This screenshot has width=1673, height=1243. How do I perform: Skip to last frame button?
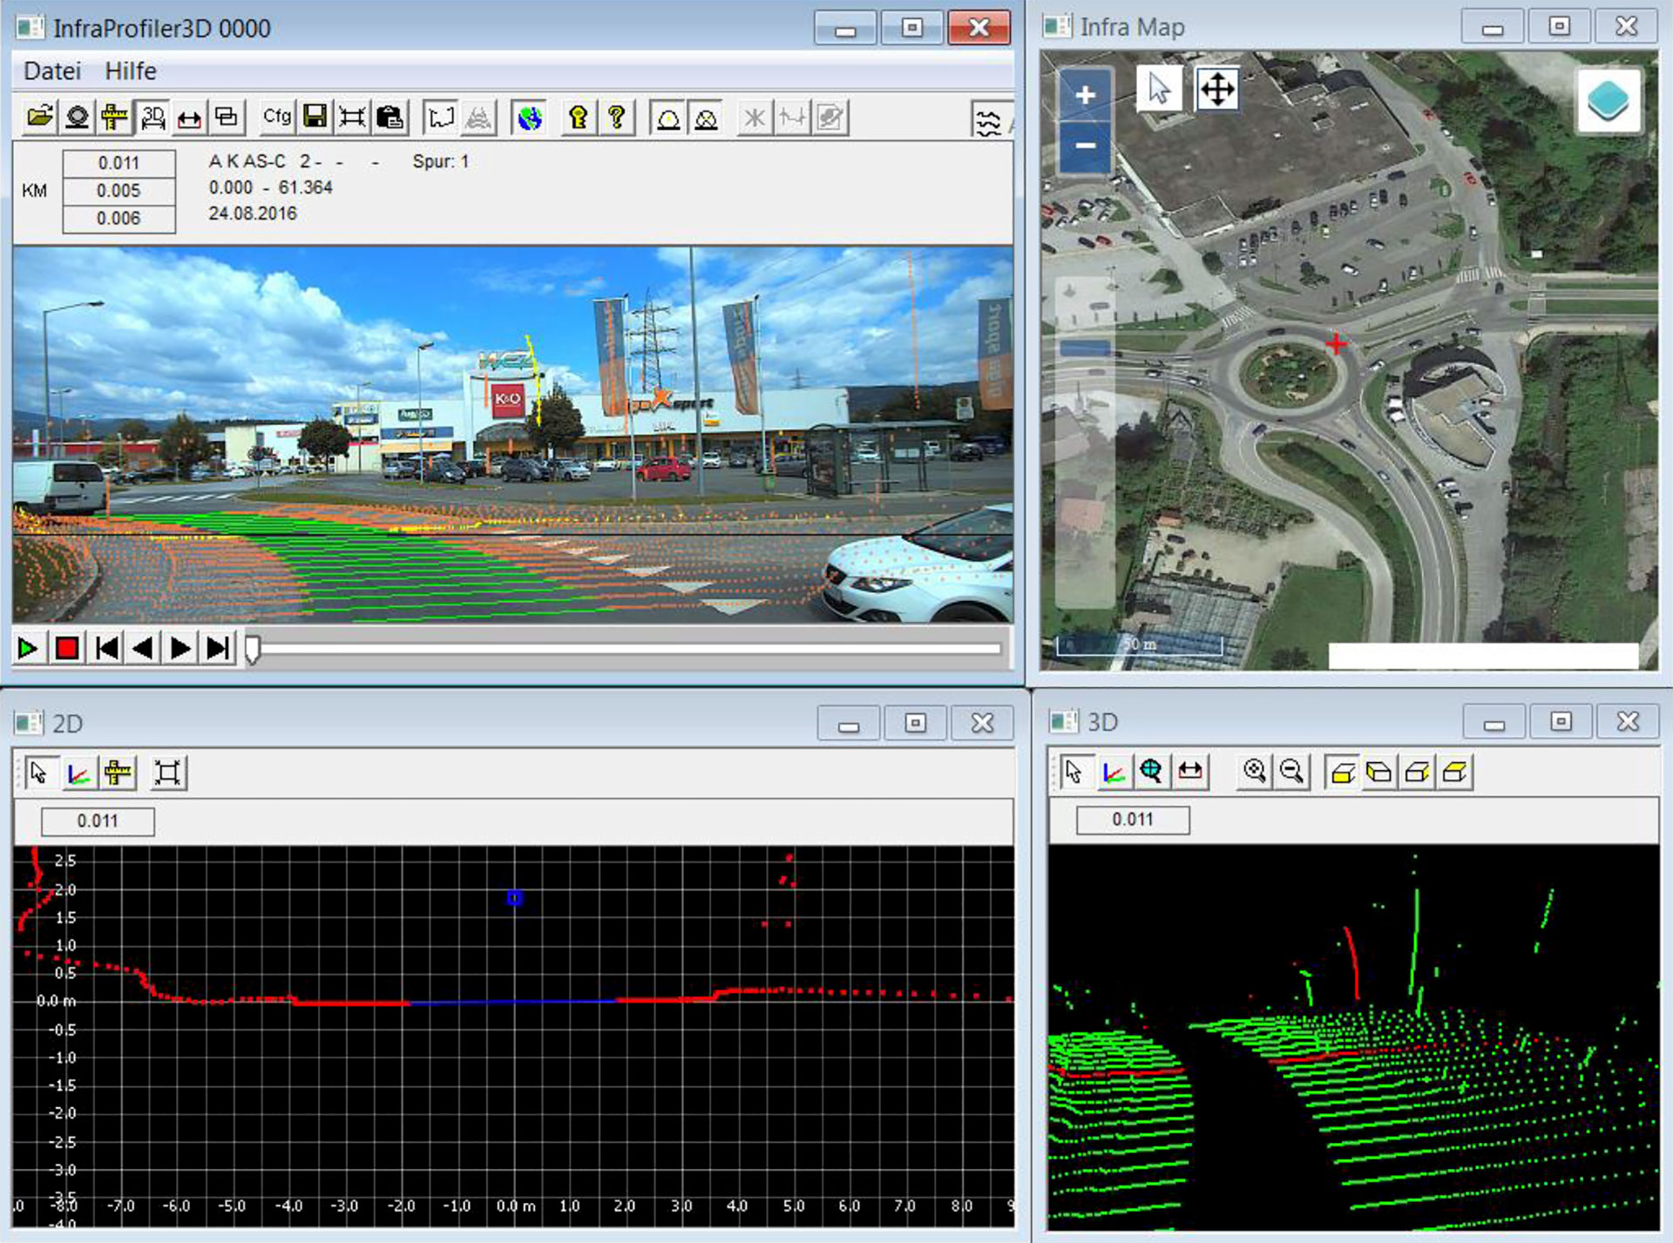(217, 649)
